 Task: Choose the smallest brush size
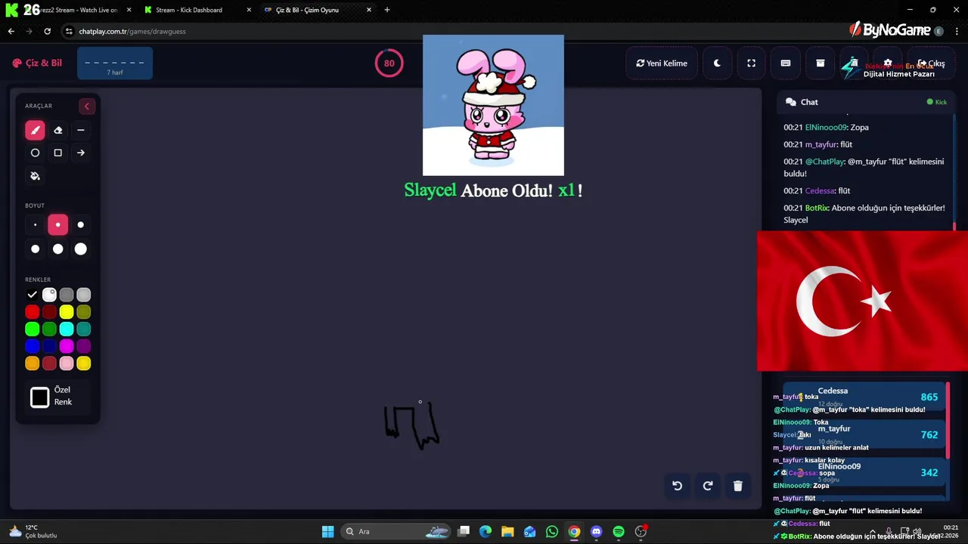(35, 224)
